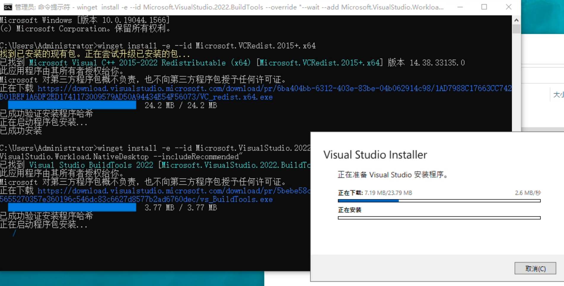564x286 pixels.
Task: Click the 正在安装 install progress bar
Action: point(439,218)
